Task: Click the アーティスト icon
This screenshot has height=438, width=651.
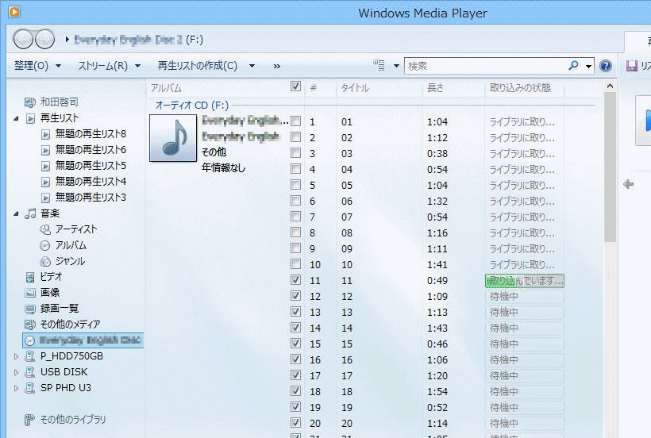Action: (x=44, y=229)
